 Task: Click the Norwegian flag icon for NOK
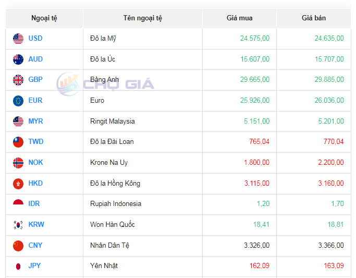tap(18, 163)
